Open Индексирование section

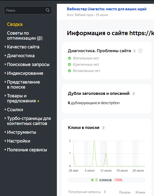tap(25, 73)
